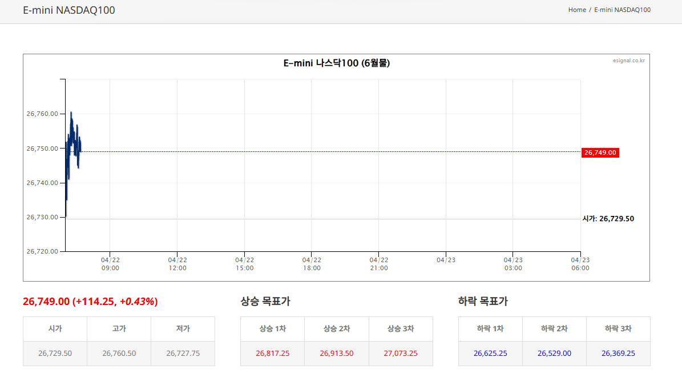Click the downside target 26,625.25
The height and width of the screenshot is (381, 682).
tap(490, 353)
